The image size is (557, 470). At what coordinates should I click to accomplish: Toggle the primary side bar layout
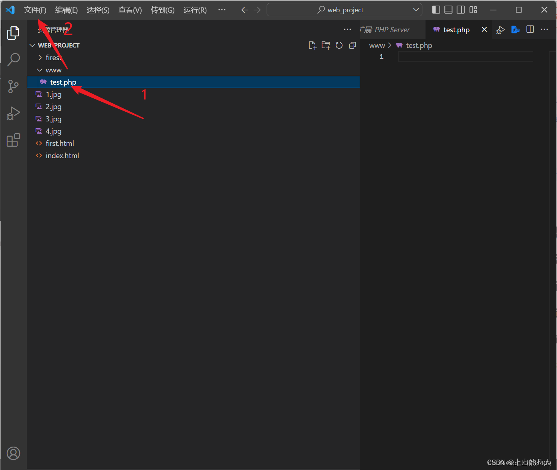(436, 10)
